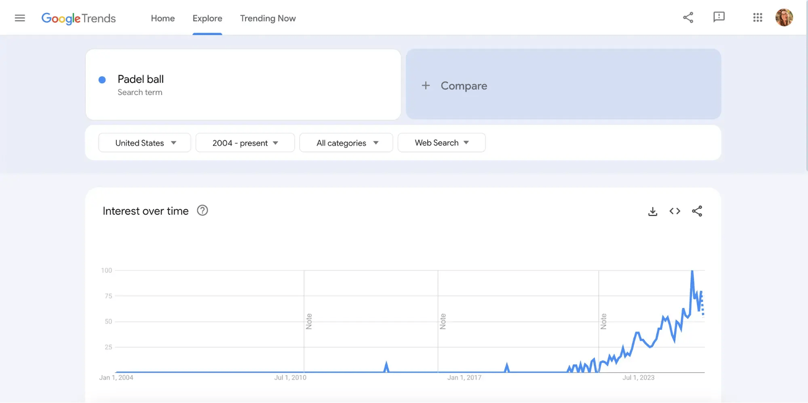Open the Interest over time help icon

pyautogui.click(x=202, y=211)
